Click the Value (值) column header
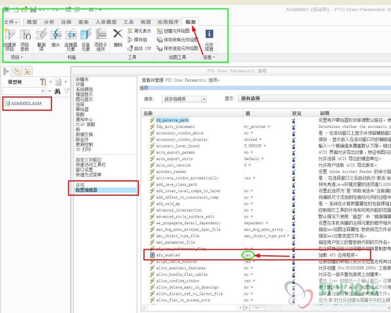Viewport: 391px width, 313px height. [248, 113]
